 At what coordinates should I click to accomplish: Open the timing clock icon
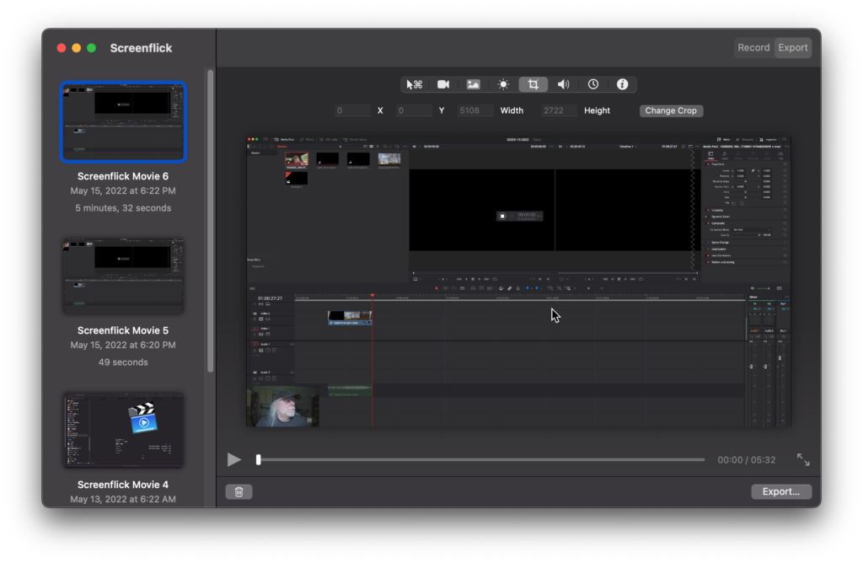[592, 84]
